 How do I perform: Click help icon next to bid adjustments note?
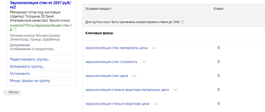[183, 22]
